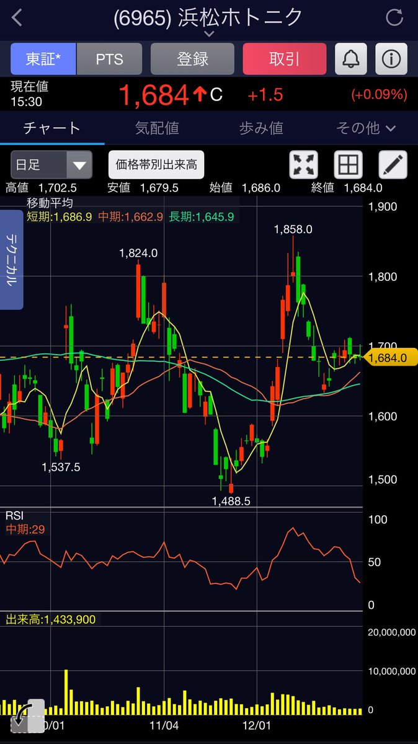
Task: Open the stock information icon
Action: tap(391, 59)
